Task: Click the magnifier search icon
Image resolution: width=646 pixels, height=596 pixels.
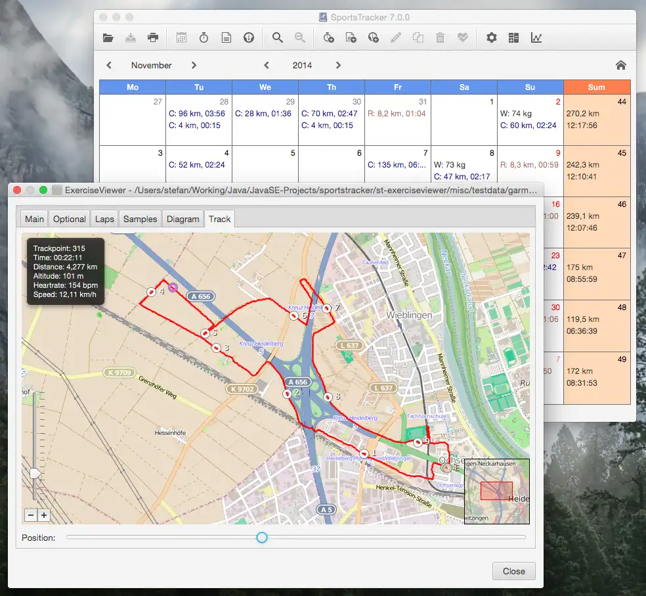Action: pyautogui.click(x=278, y=38)
